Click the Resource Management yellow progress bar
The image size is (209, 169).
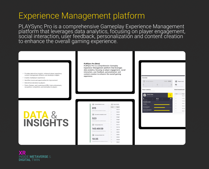coord(162,111)
